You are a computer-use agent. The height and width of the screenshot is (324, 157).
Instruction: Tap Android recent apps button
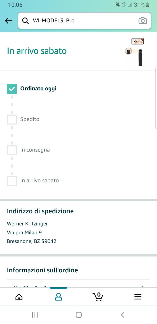[x=35, y=315]
